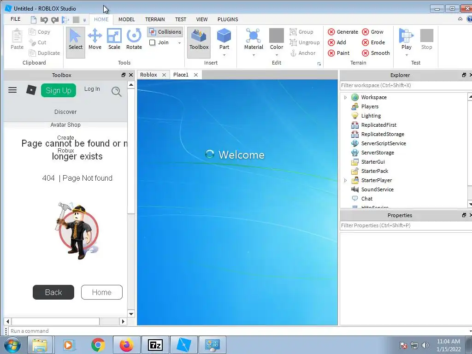Click the Color swatch button
This screenshot has height=354, width=472.
pyautogui.click(x=277, y=36)
